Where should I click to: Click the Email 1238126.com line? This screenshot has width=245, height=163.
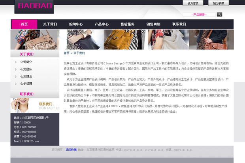pos(26,141)
